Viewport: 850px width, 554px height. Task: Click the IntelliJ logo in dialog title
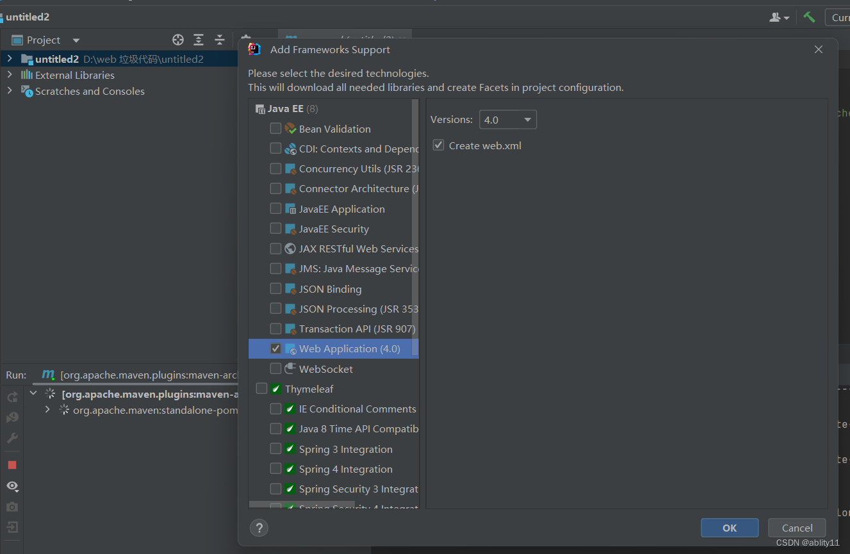pos(254,49)
